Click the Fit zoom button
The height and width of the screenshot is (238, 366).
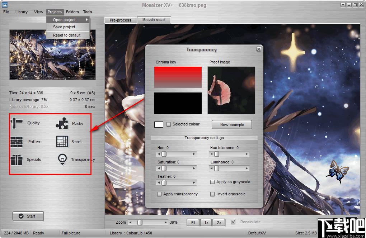tap(193, 223)
